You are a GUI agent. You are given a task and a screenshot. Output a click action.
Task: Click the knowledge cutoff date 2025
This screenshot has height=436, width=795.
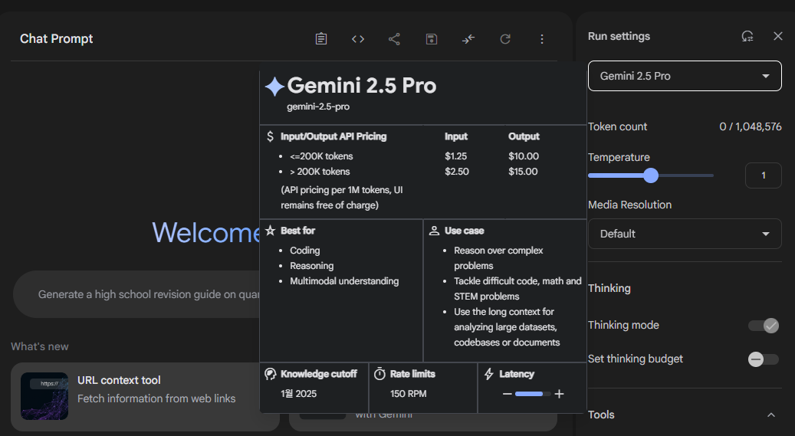(x=299, y=394)
